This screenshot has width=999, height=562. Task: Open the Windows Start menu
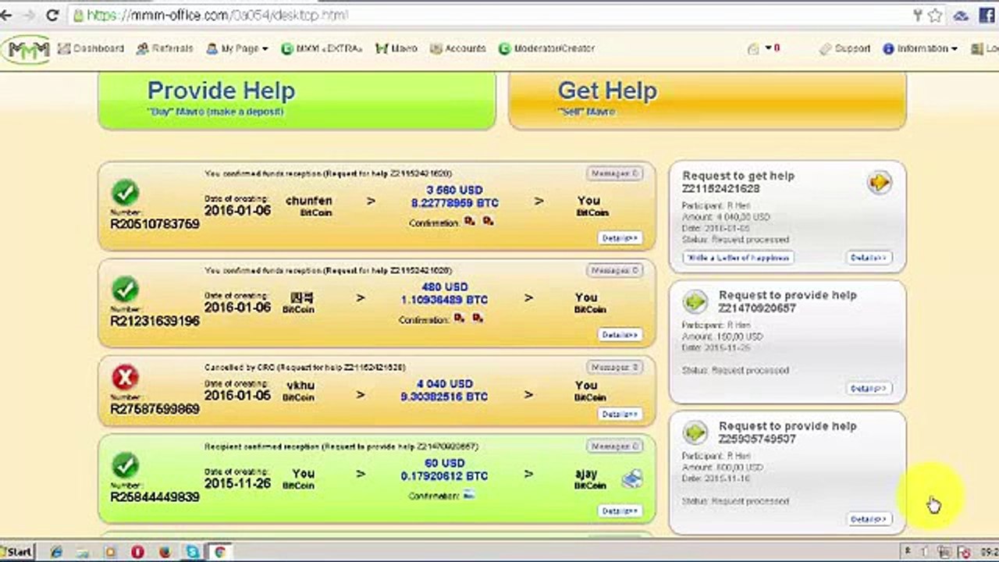pyautogui.click(x=17, y=552)
